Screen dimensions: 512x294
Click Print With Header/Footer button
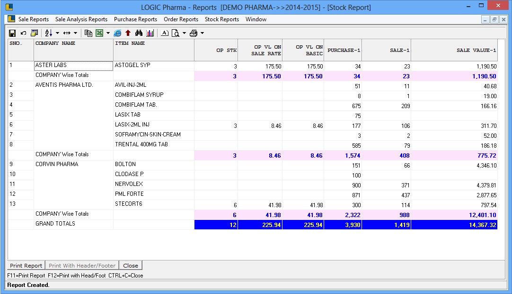point(82,266)
